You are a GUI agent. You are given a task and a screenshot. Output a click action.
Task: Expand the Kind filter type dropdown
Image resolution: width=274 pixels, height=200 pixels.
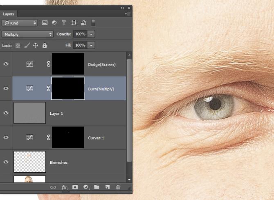(20, 23)
